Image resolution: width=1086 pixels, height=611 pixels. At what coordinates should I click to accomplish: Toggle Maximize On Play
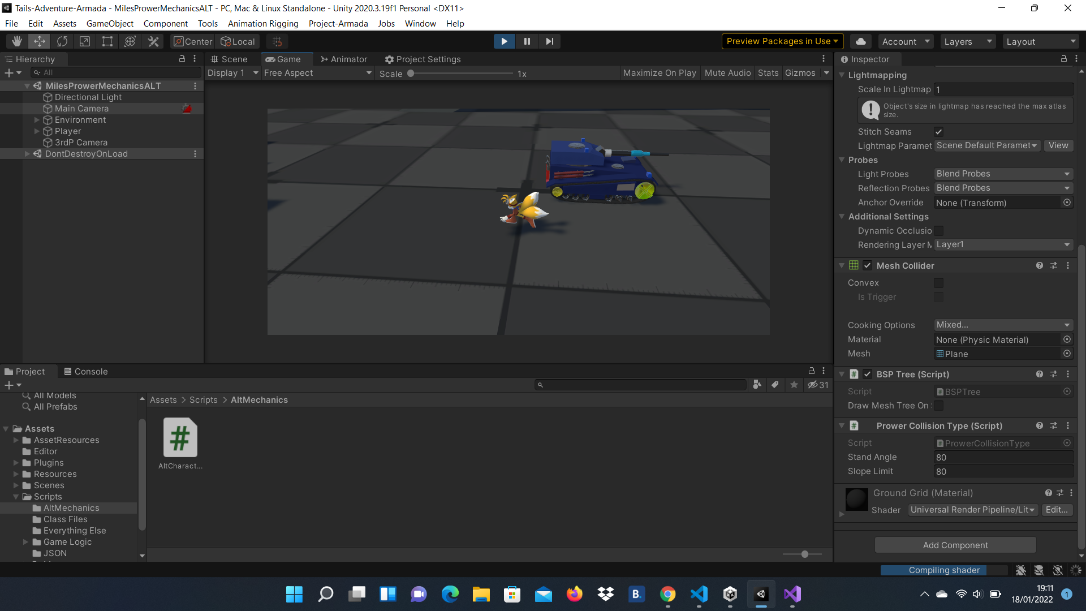click(660, 73)
